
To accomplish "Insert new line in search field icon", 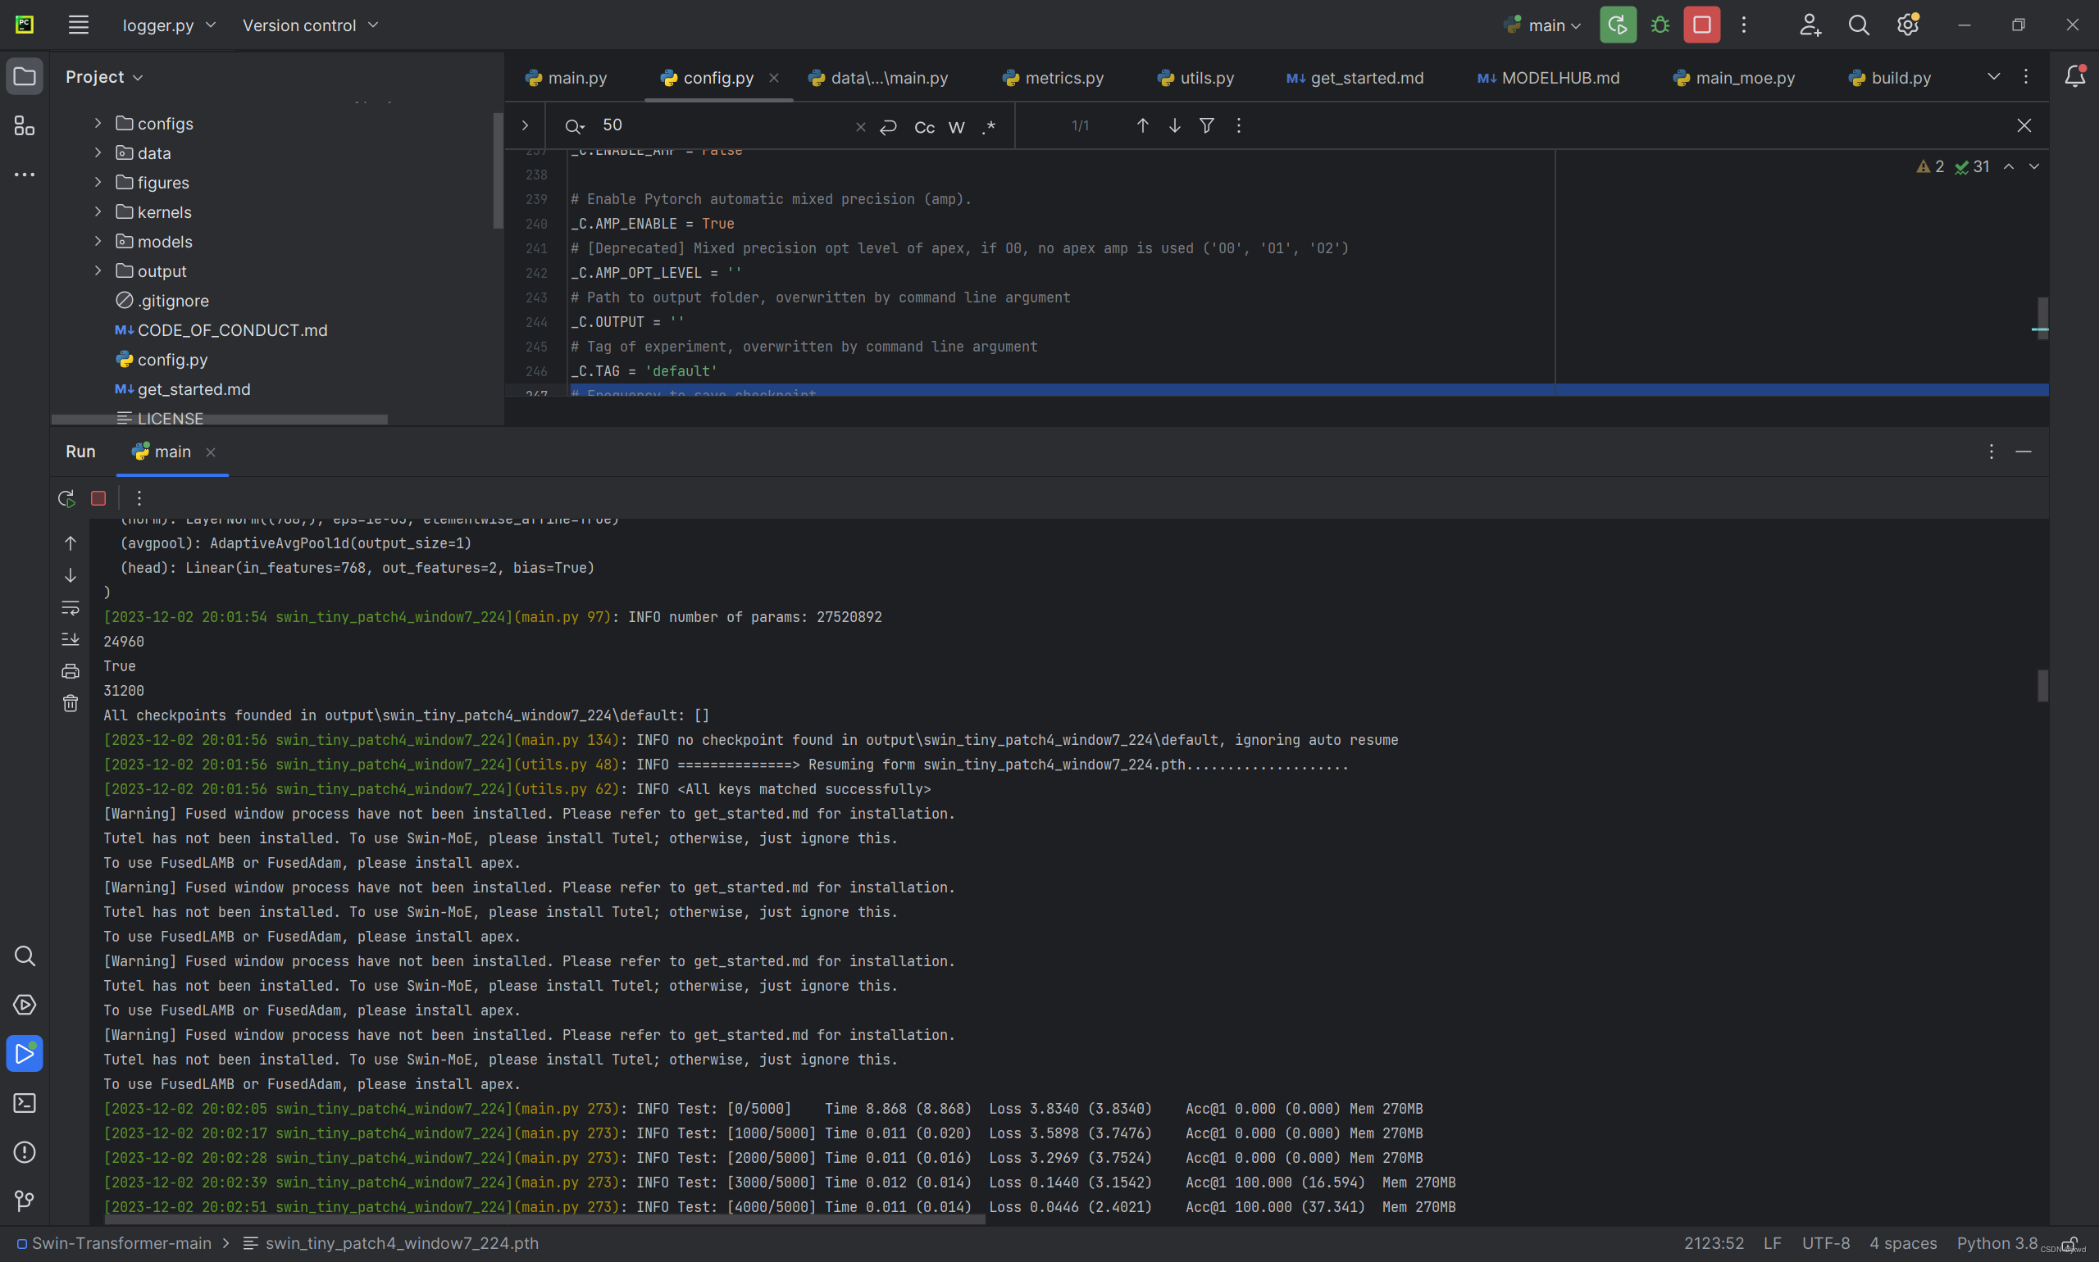I will pyautogui.click(x=888, y=127).
